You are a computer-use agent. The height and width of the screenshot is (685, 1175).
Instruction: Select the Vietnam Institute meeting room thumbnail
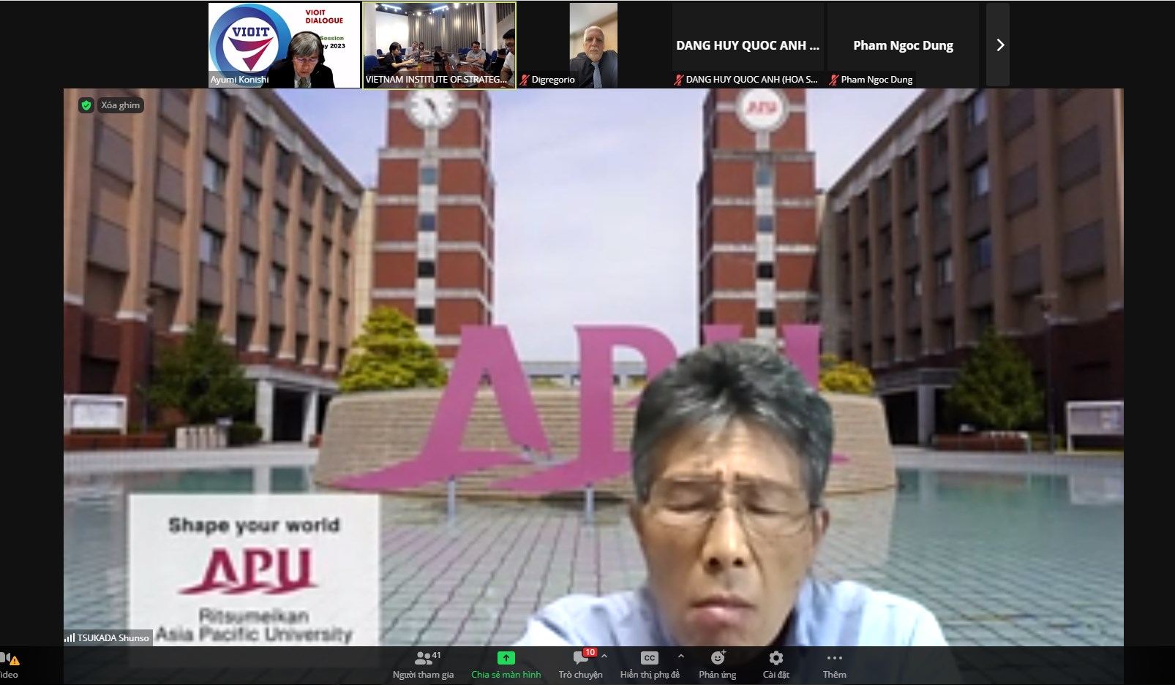point(440,45)
